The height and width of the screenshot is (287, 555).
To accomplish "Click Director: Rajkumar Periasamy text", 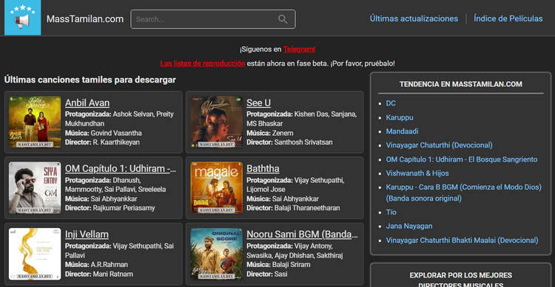I will tap(110, 208).
